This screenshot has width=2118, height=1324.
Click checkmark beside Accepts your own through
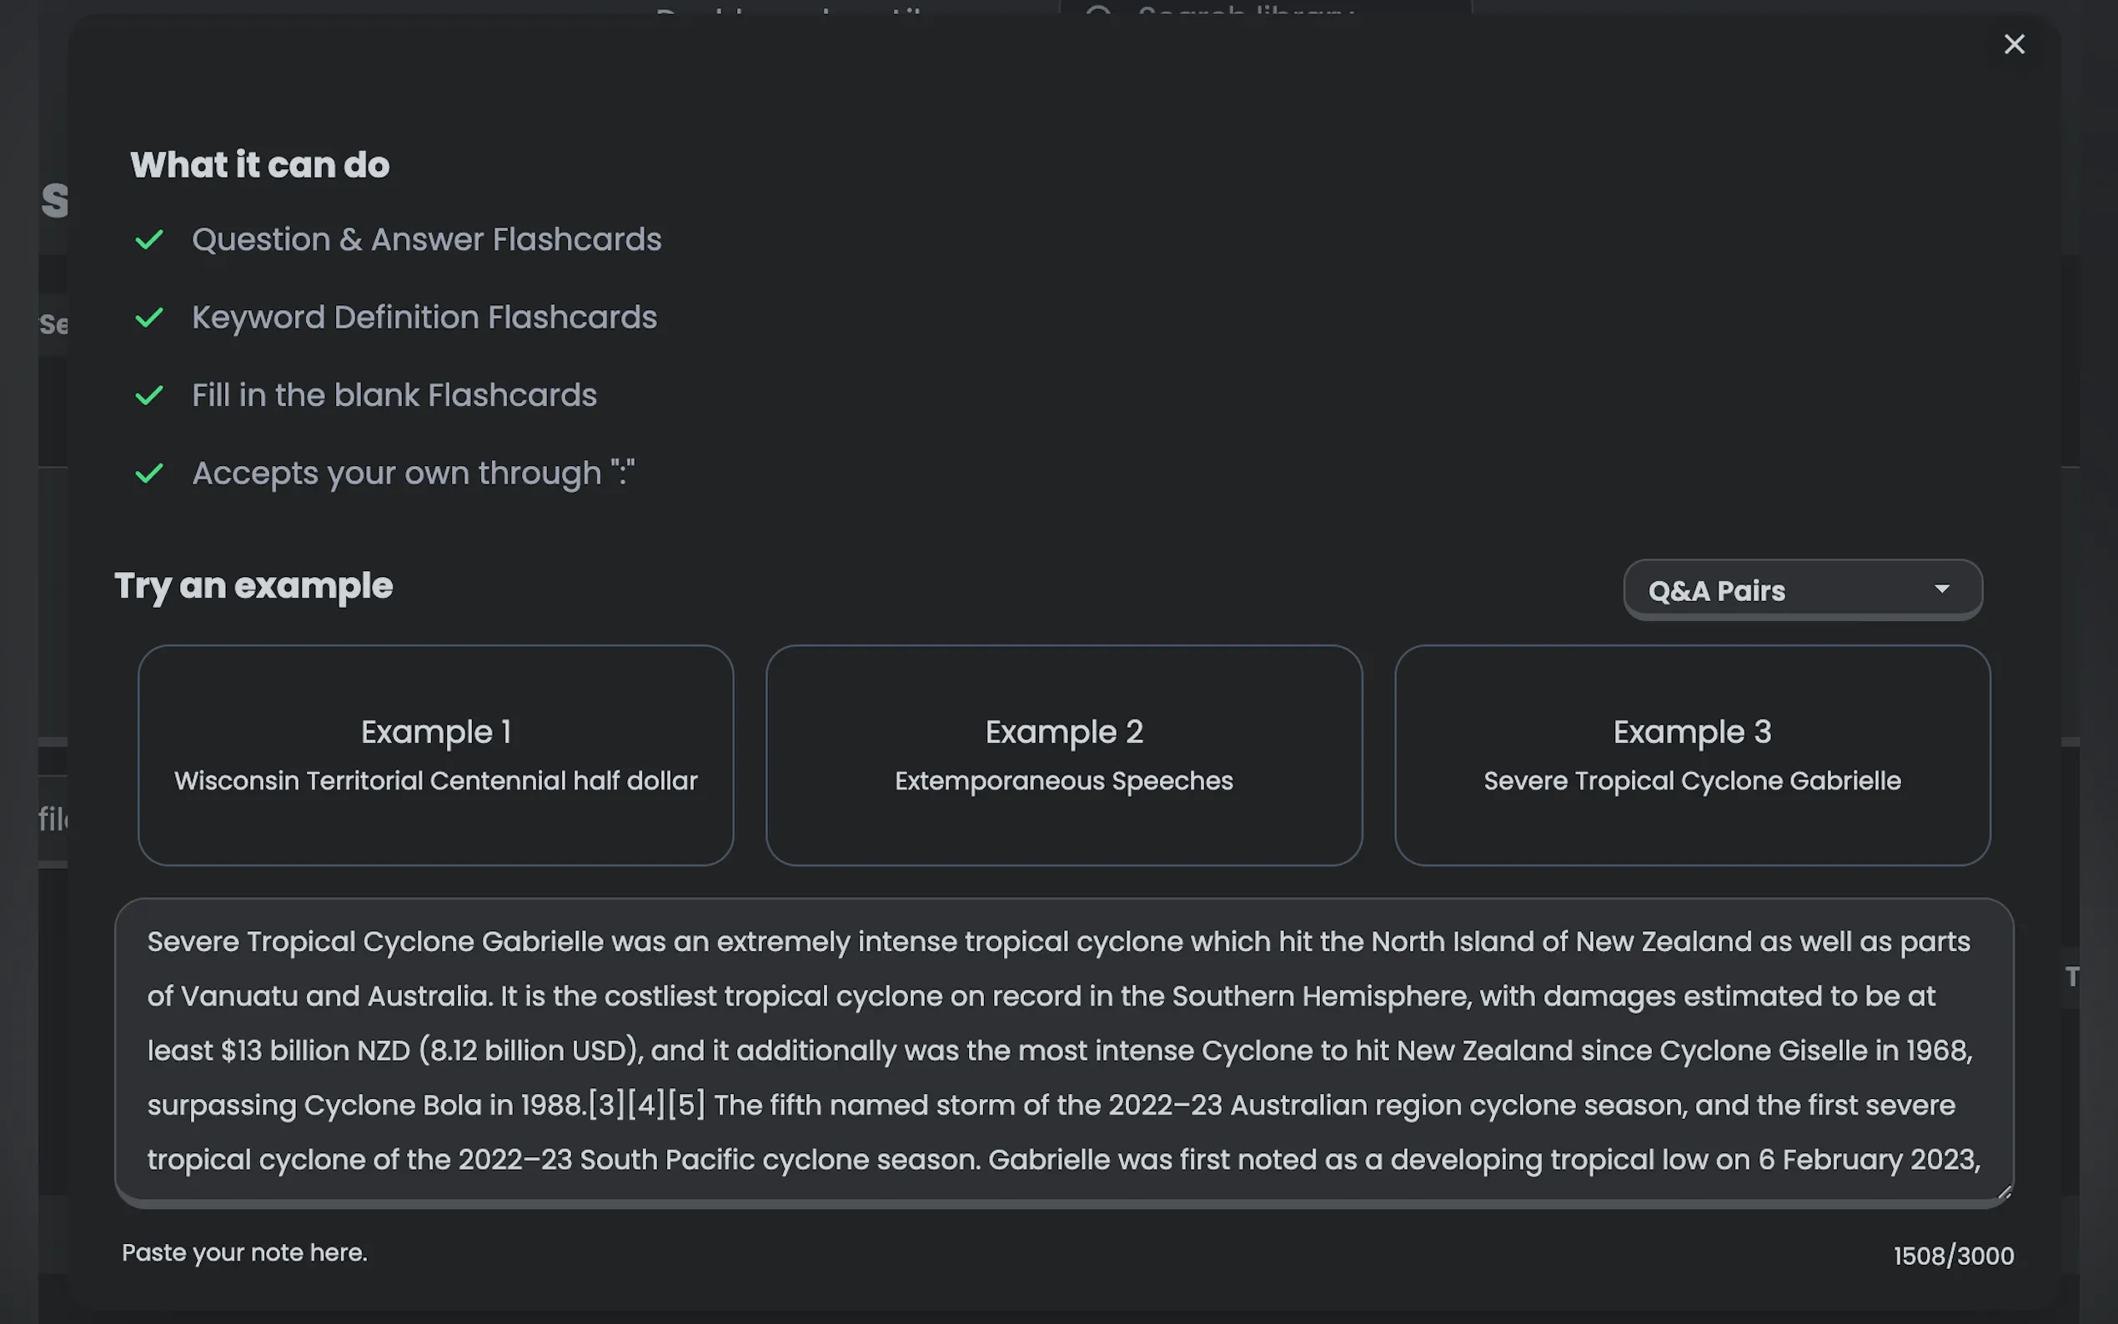coord(150,473)
